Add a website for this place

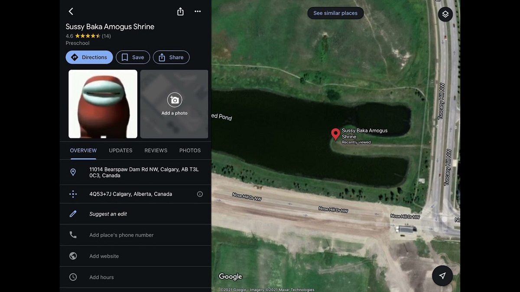click(x=104, y=256)
